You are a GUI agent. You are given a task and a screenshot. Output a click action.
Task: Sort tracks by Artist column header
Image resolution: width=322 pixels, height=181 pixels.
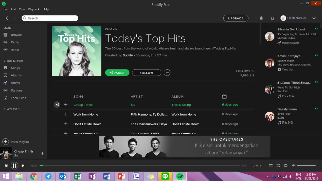(x=137, y=97)
